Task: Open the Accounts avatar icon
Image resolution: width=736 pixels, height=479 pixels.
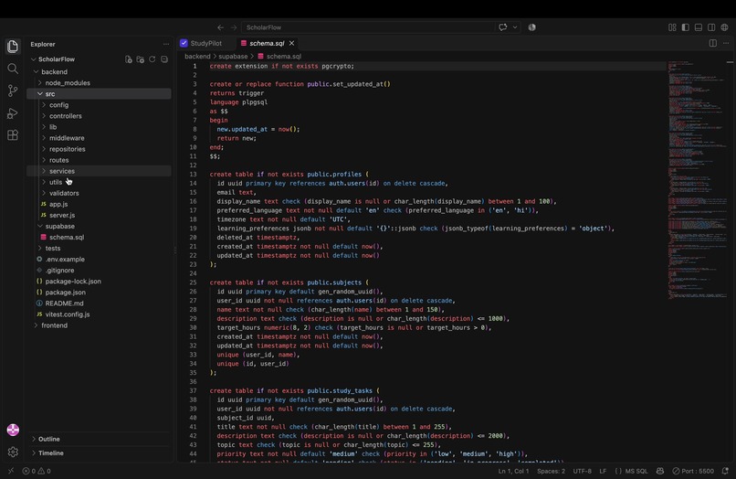Action: 13,430
